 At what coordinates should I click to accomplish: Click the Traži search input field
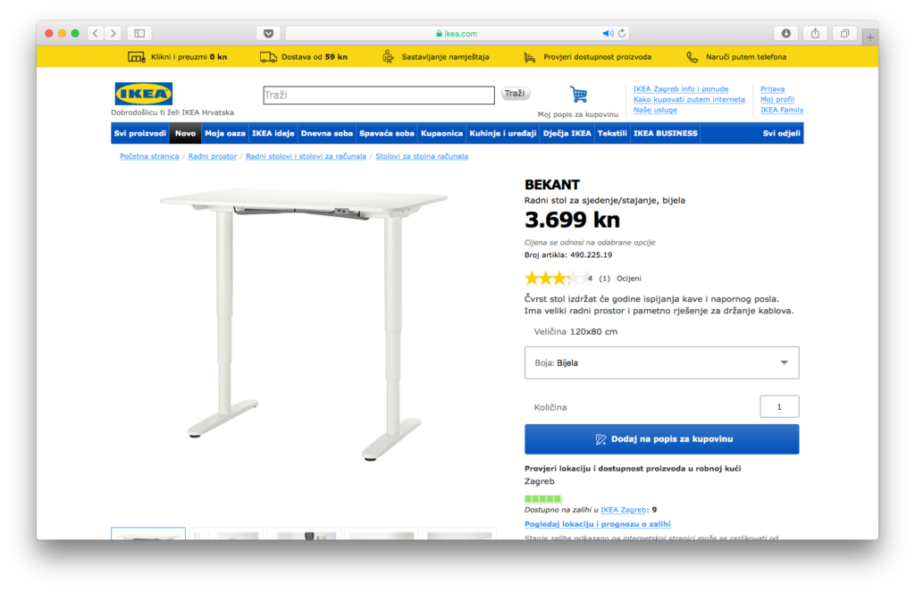click(x=378, y=95)
